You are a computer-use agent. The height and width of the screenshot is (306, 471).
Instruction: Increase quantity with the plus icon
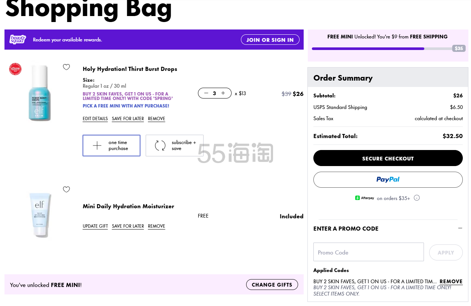223,93
